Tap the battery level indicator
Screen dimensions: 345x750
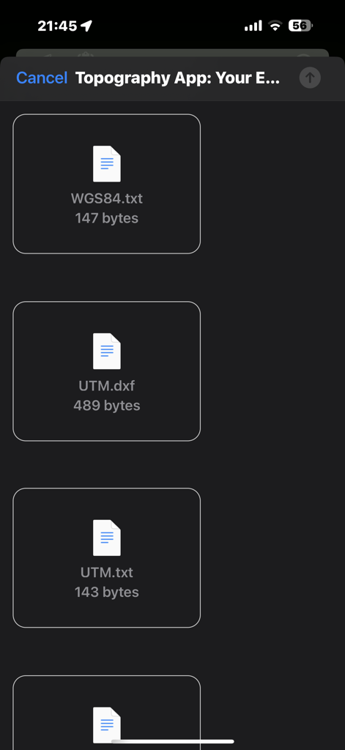tap(300, 26)
